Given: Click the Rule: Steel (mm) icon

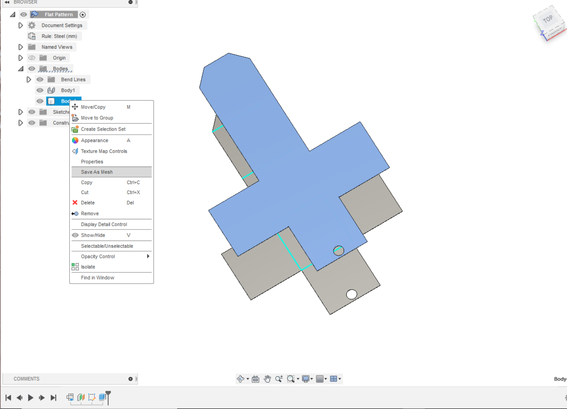Looking at the screenshot, I should point(32,36).
